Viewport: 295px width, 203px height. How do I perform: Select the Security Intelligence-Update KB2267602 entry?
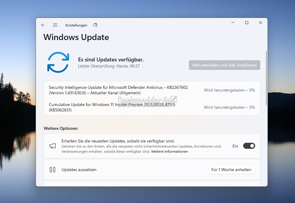click(152, 90)
